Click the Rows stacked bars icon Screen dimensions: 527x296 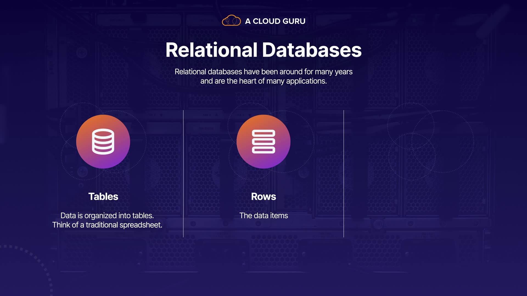(263, 141)
